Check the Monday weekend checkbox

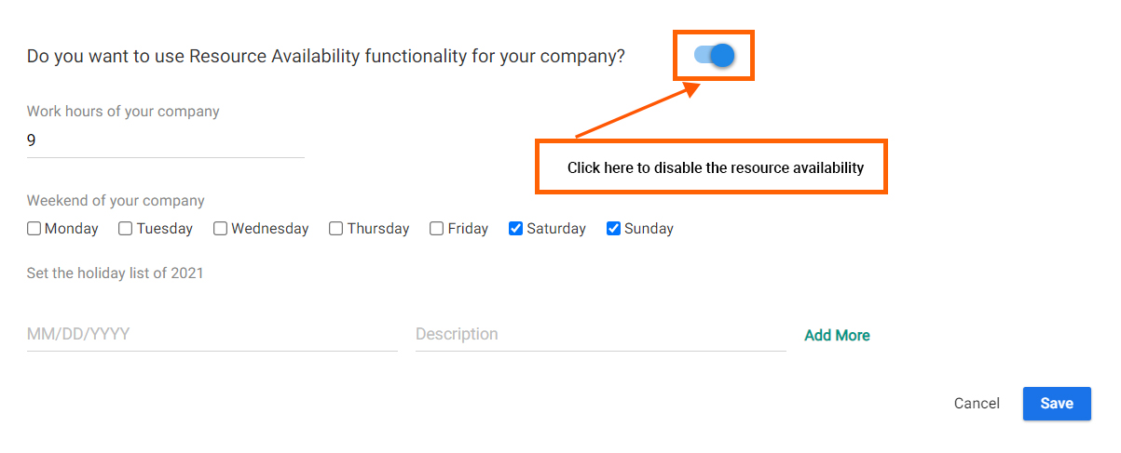(34, 228)
